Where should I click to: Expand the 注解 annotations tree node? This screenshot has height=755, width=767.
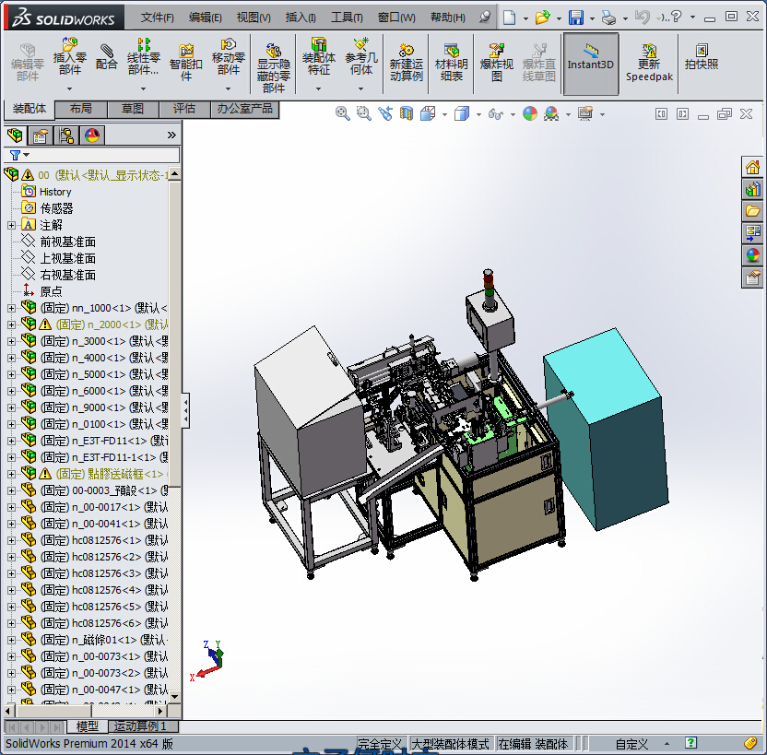[11, 225]
